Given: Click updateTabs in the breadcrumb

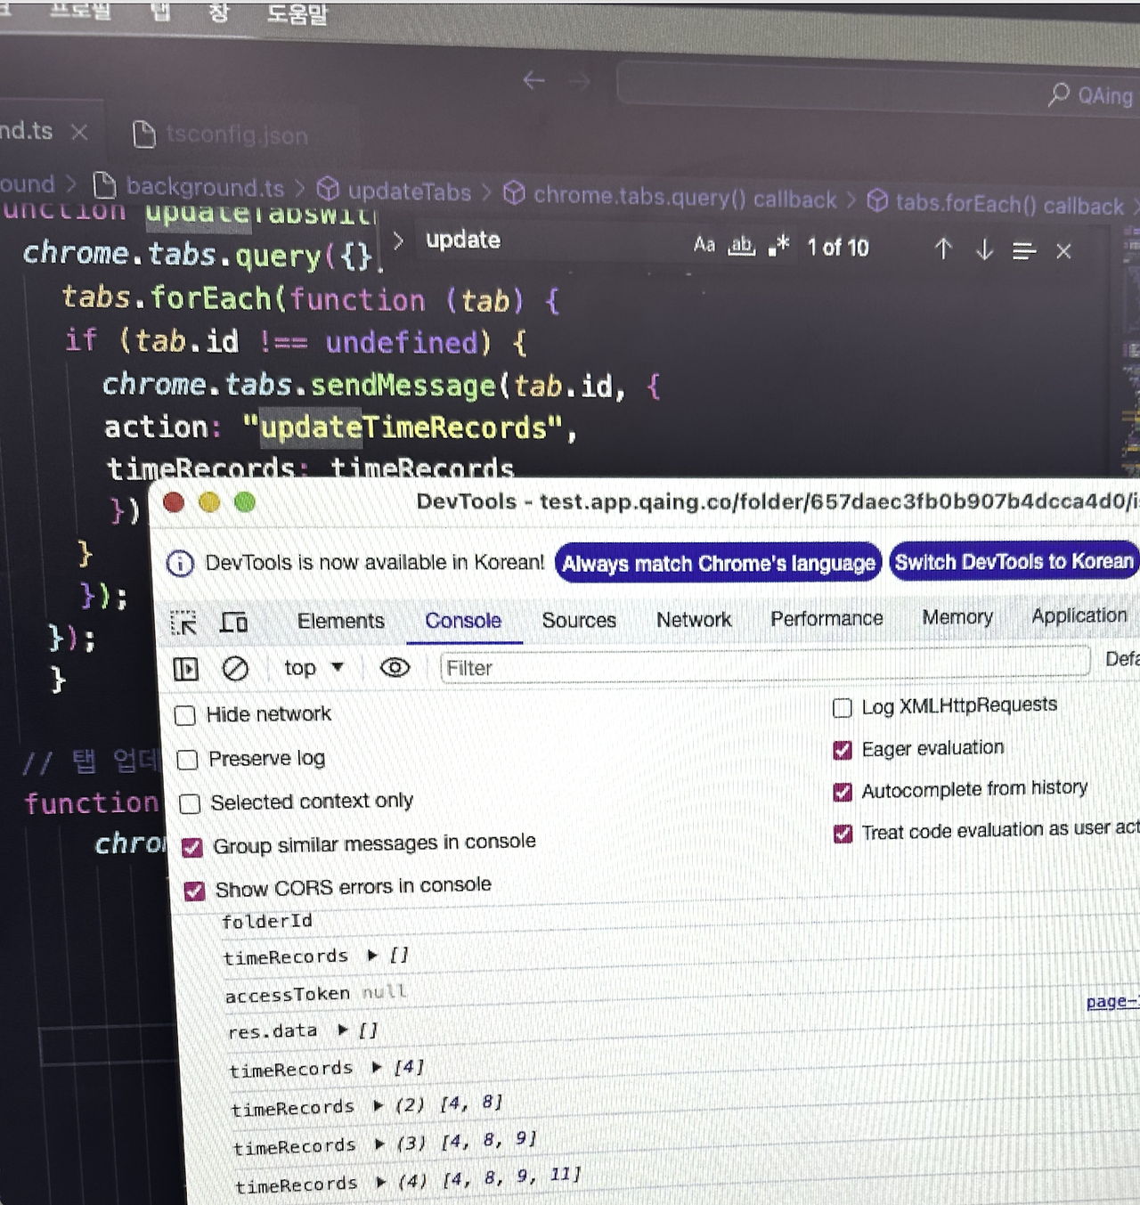Looking at the screenshot, I should click(x=394, y=191).
